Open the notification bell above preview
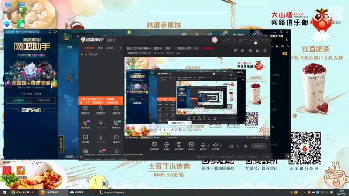 257,51
